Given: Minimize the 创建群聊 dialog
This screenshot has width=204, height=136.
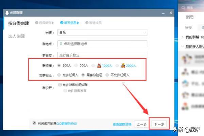Looking at the screenshot, I should 163,13.
